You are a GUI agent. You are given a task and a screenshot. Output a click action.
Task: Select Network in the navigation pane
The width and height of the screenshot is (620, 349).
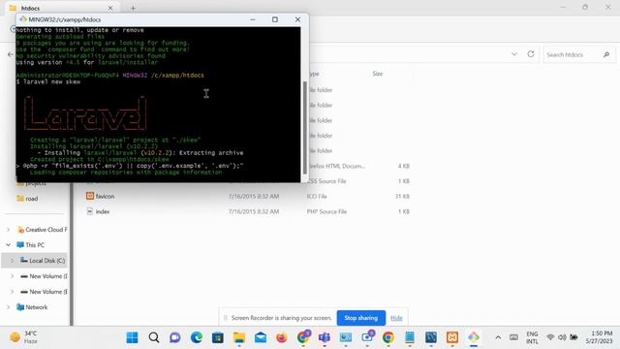pos(37,307)
